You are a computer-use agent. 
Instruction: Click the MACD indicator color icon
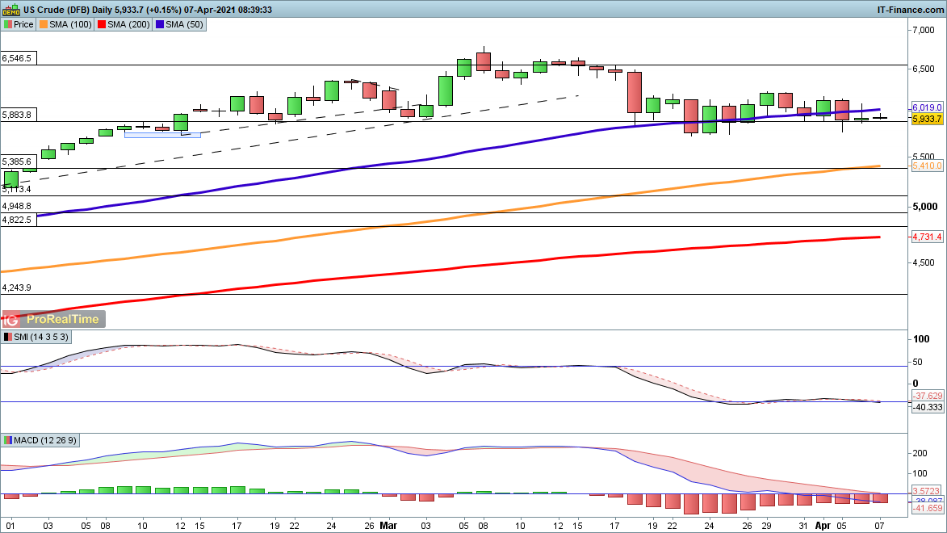pos(7,440)
